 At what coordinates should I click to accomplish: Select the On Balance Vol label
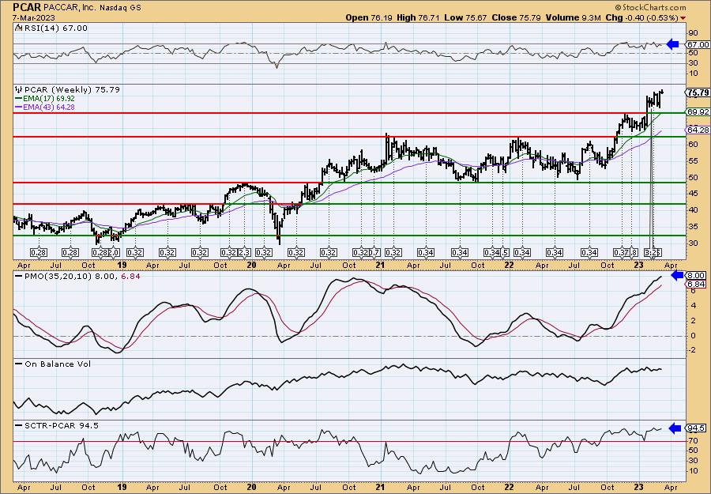(58, 364)
